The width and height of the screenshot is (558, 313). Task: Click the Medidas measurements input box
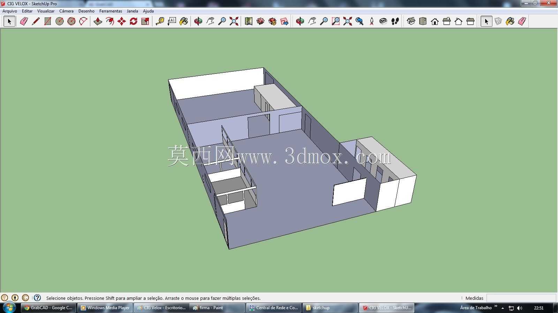[x=521, y=298]
